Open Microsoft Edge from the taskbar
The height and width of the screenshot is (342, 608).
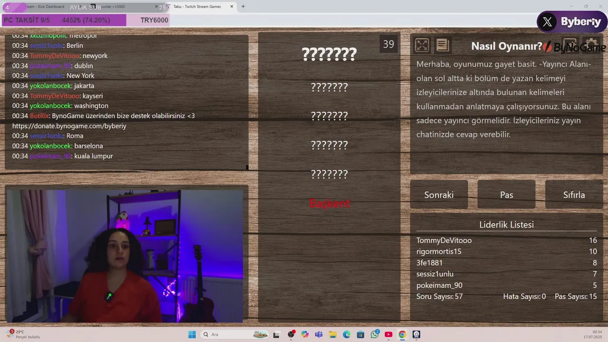(x=347, y=334)
